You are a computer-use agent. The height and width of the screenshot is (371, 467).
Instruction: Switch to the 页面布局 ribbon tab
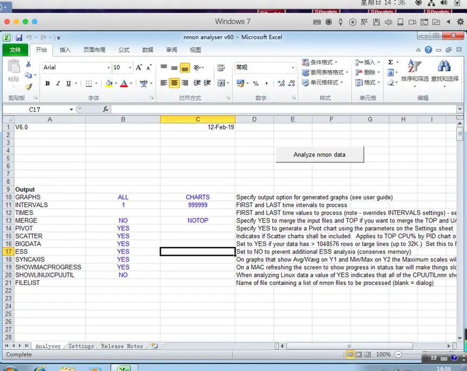pos(94,50)
